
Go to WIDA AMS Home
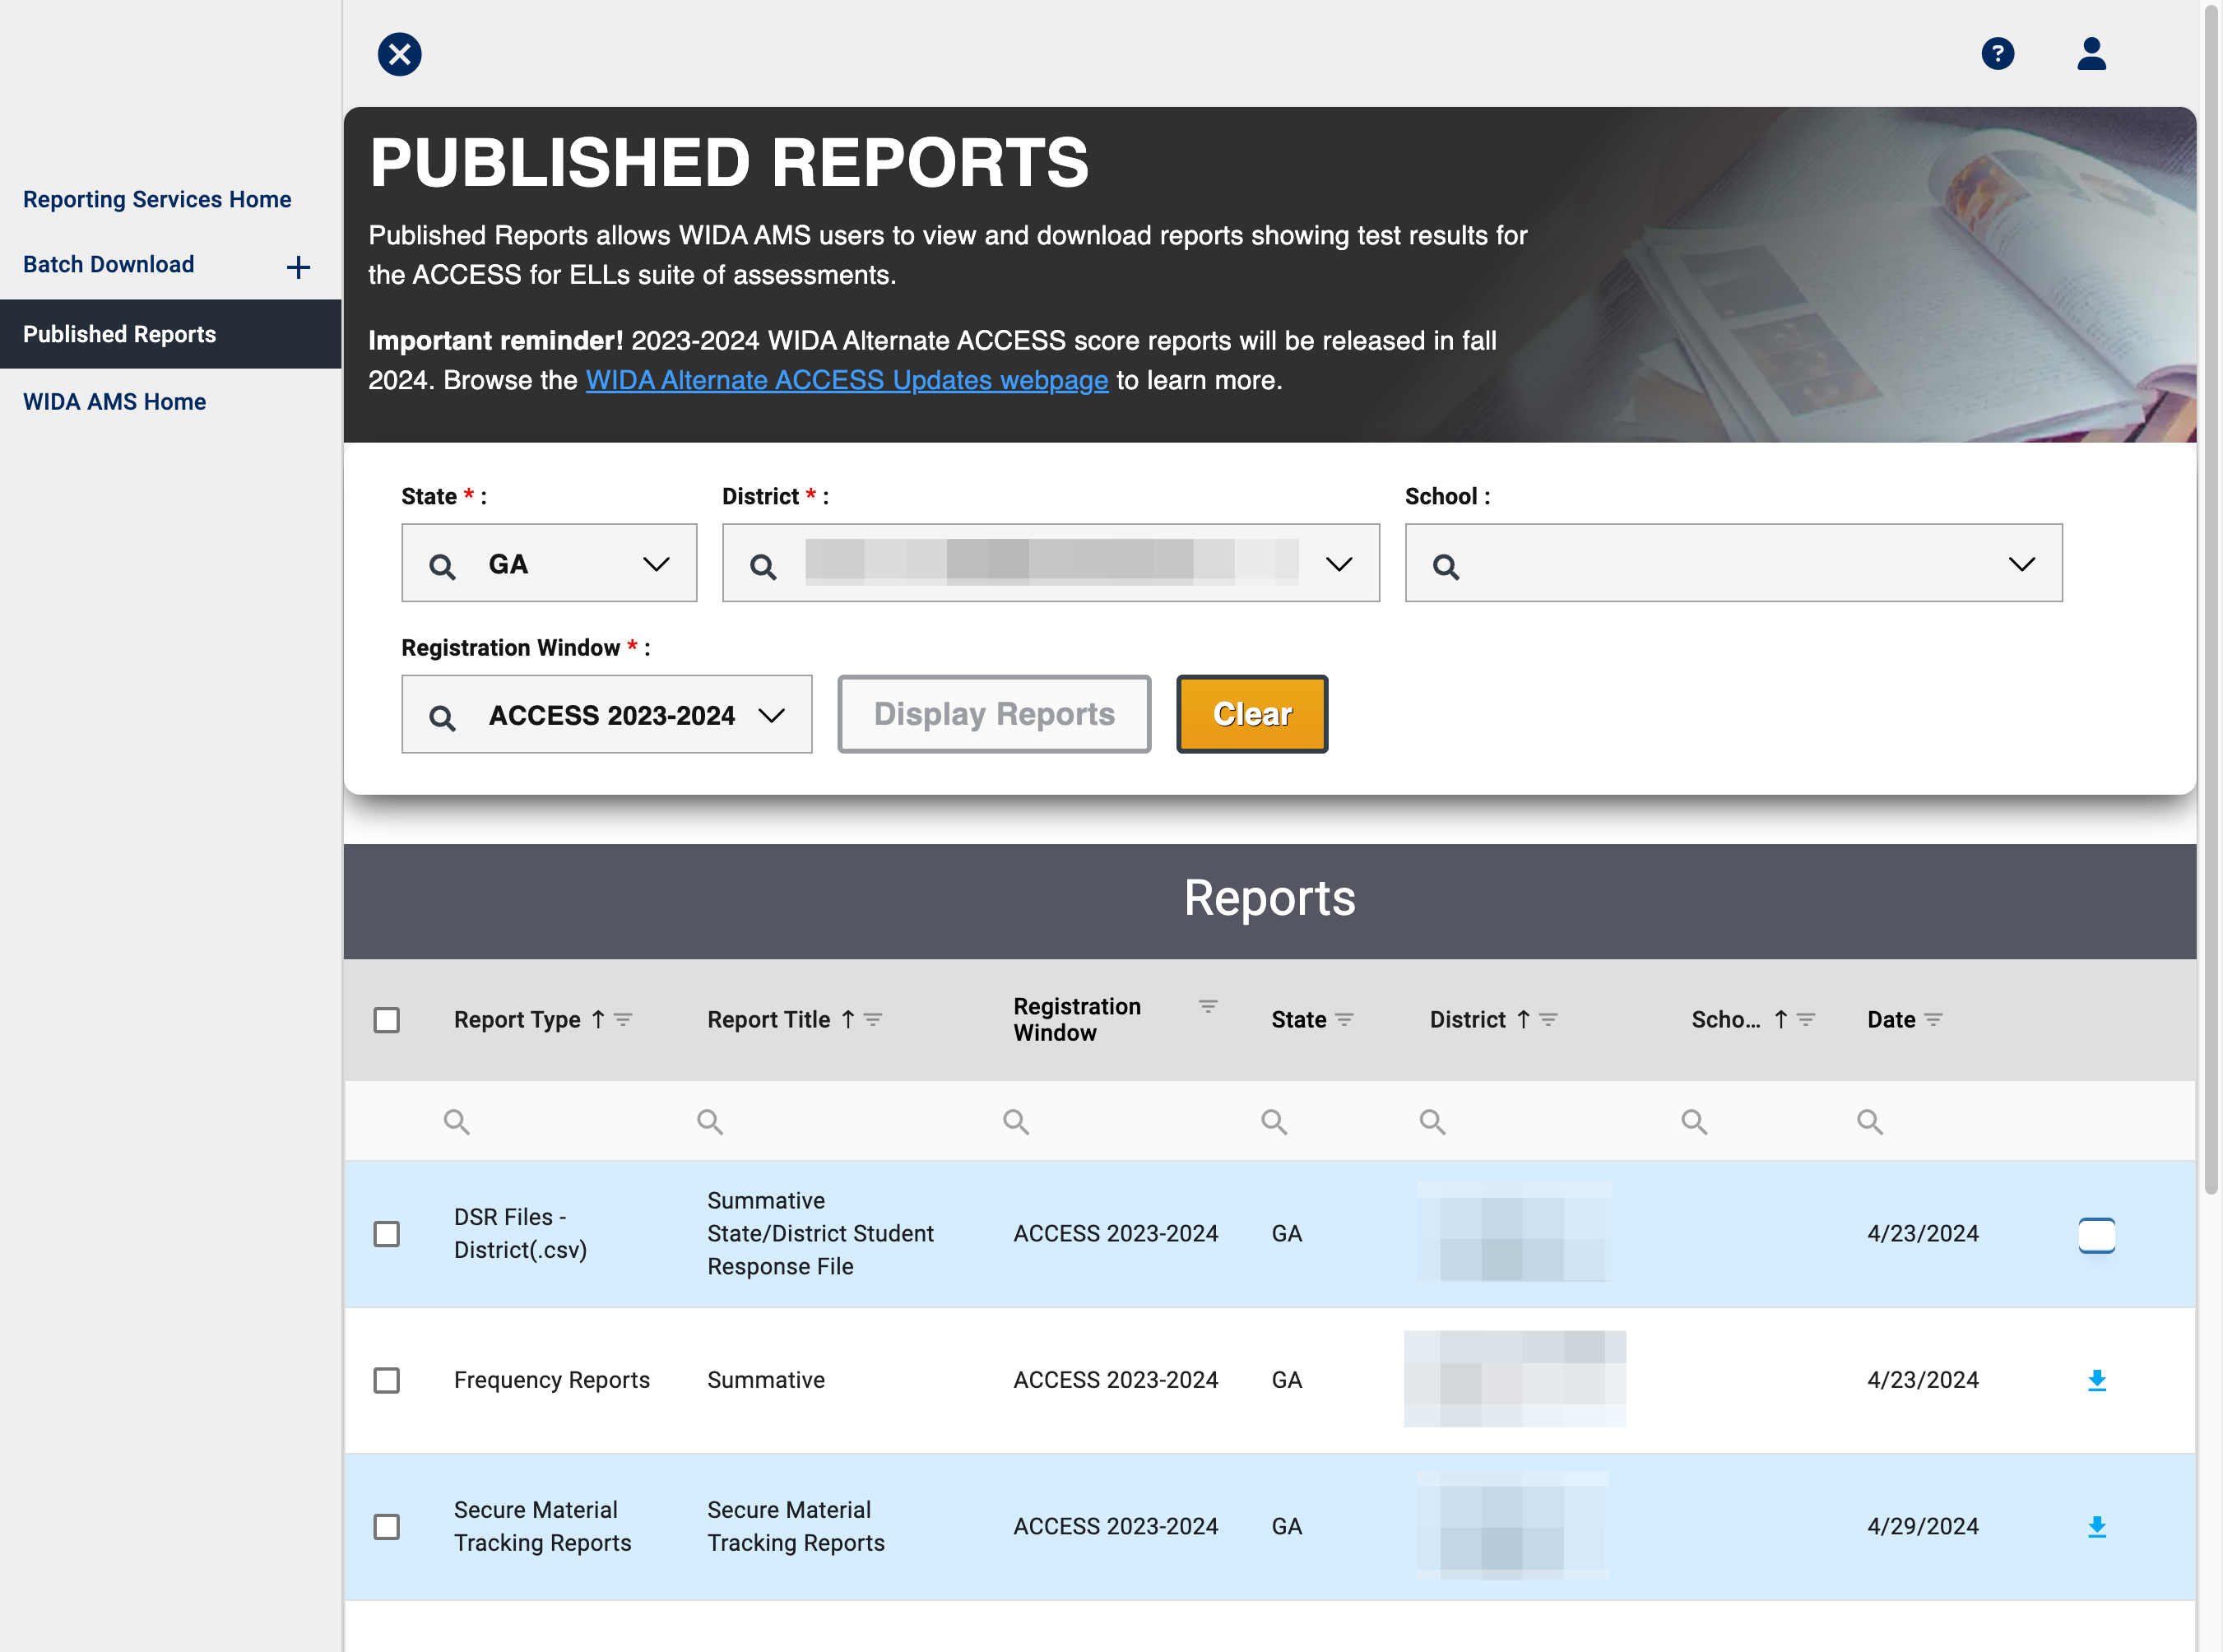point(114,401)
